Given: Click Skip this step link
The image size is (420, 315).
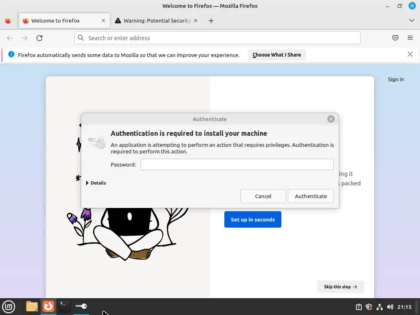Looking at the screenshot, I should click(340, 287).
